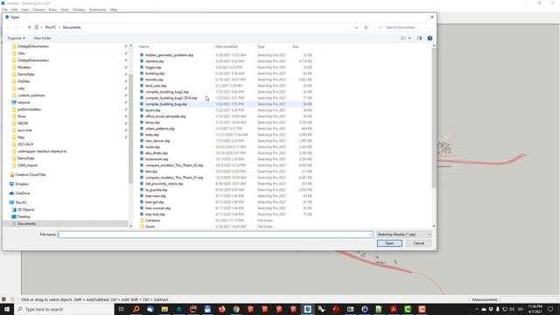This screenshot has height=315, width=560.
Task: Open the file type filter SketchUp Models dropdown
Action: [x=404, y=234]
